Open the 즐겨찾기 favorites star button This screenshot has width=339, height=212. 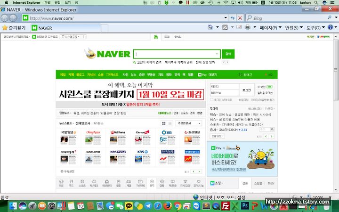[14, 28]
